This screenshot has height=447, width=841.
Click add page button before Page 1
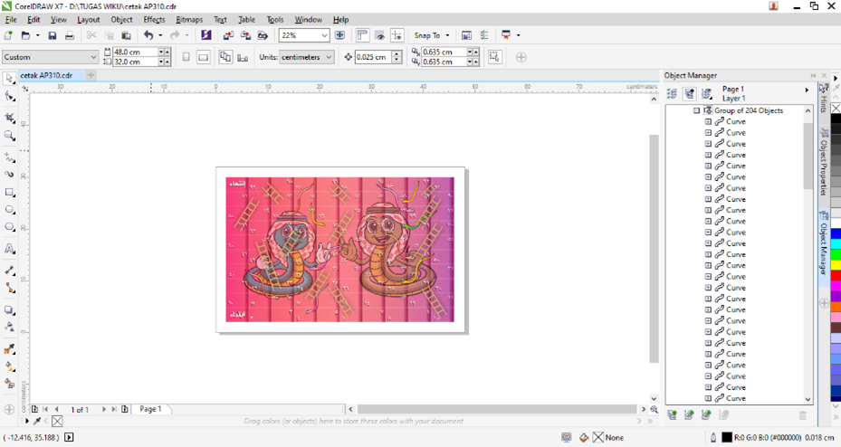point(34,409)
